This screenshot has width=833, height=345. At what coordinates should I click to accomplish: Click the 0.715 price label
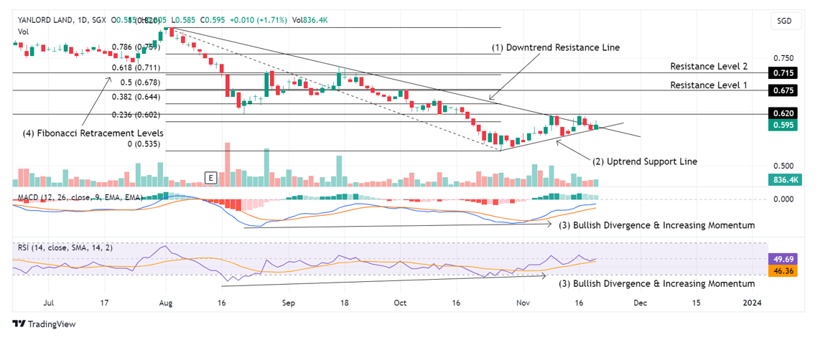coord(783,72)
